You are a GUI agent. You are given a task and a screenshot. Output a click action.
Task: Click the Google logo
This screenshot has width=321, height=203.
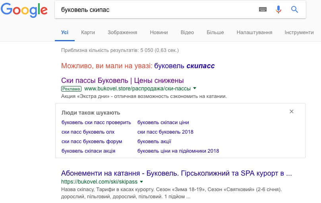pos(24,10)
